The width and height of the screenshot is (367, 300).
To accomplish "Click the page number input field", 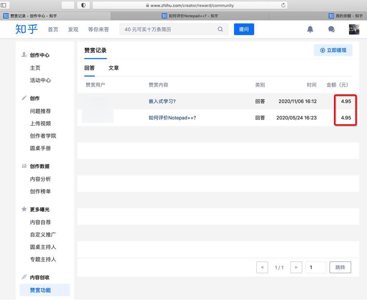I will (x=316, y=267).
